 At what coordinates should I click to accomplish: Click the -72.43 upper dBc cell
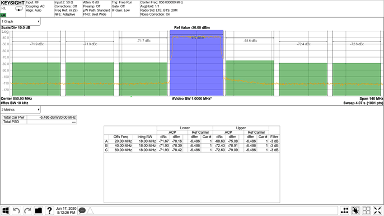(x=219, y=145)
